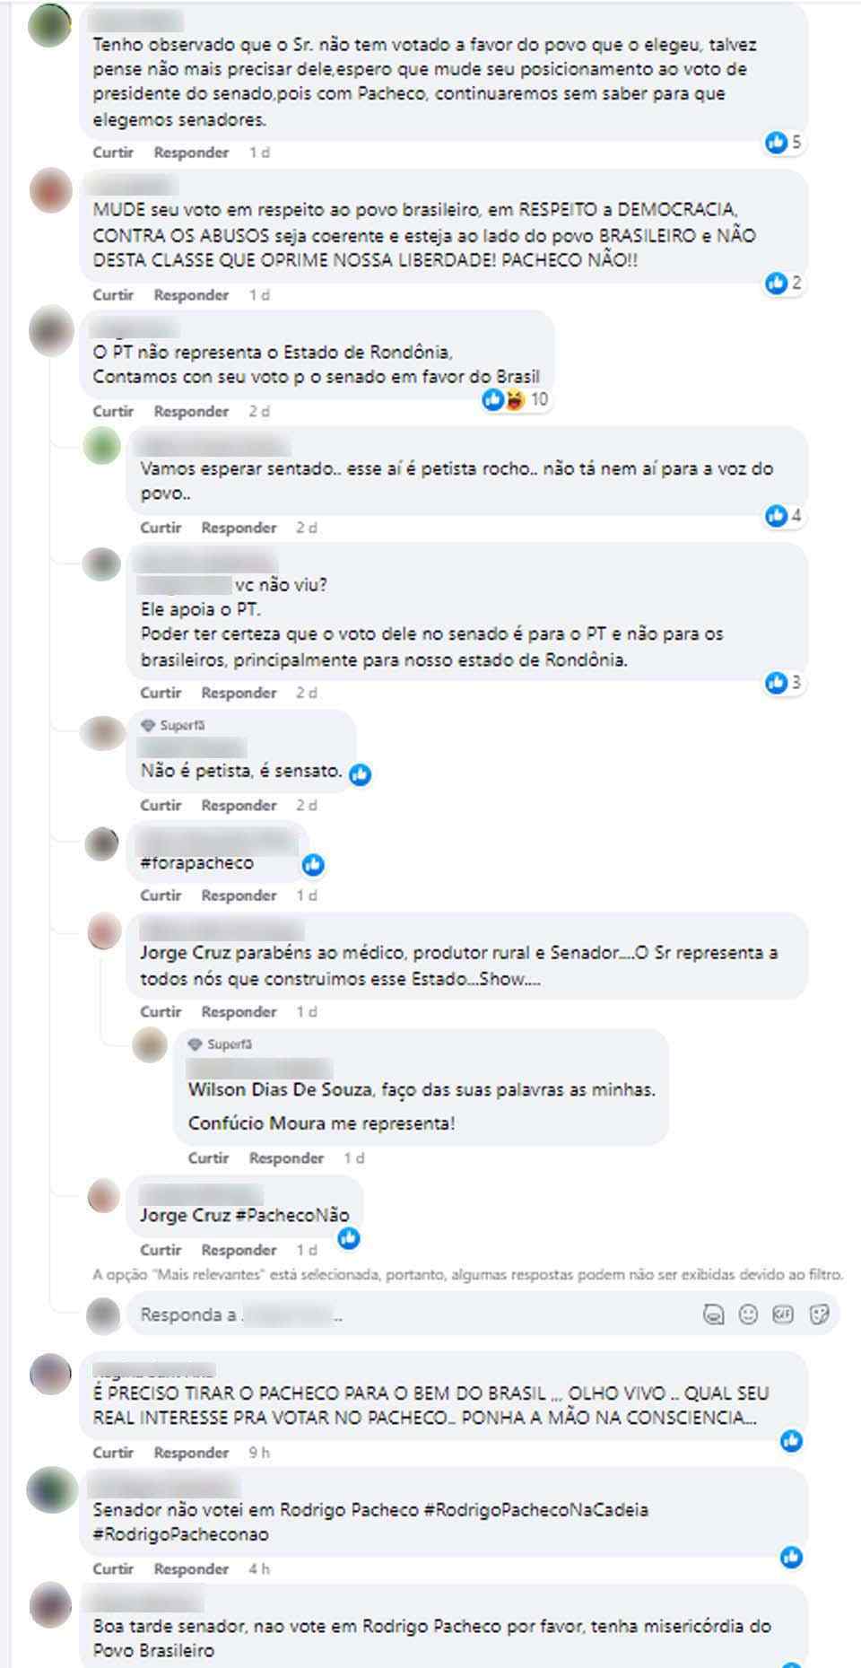Click the Superfã badge above 'Não é petista'

(x=173, y=725)
